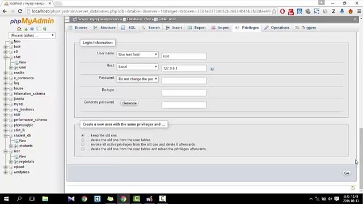Expand the boot database node
The height and width of the screenshot is (204, 363).
6,46
